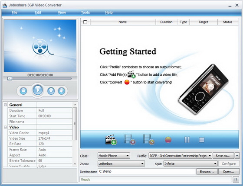Click the help '!?' button beside status bar
The image size is (243, 186).
click(x=236, y=180)
